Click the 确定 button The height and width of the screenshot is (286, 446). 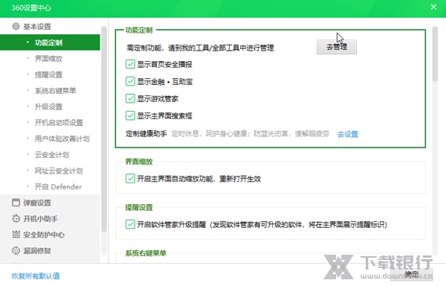[412, 275]
